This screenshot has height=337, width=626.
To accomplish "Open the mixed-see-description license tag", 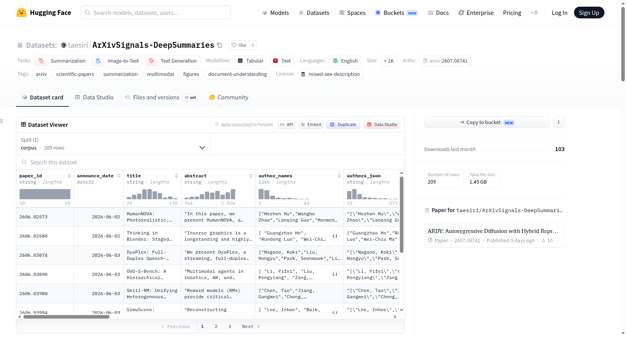I will coord(331,74).
